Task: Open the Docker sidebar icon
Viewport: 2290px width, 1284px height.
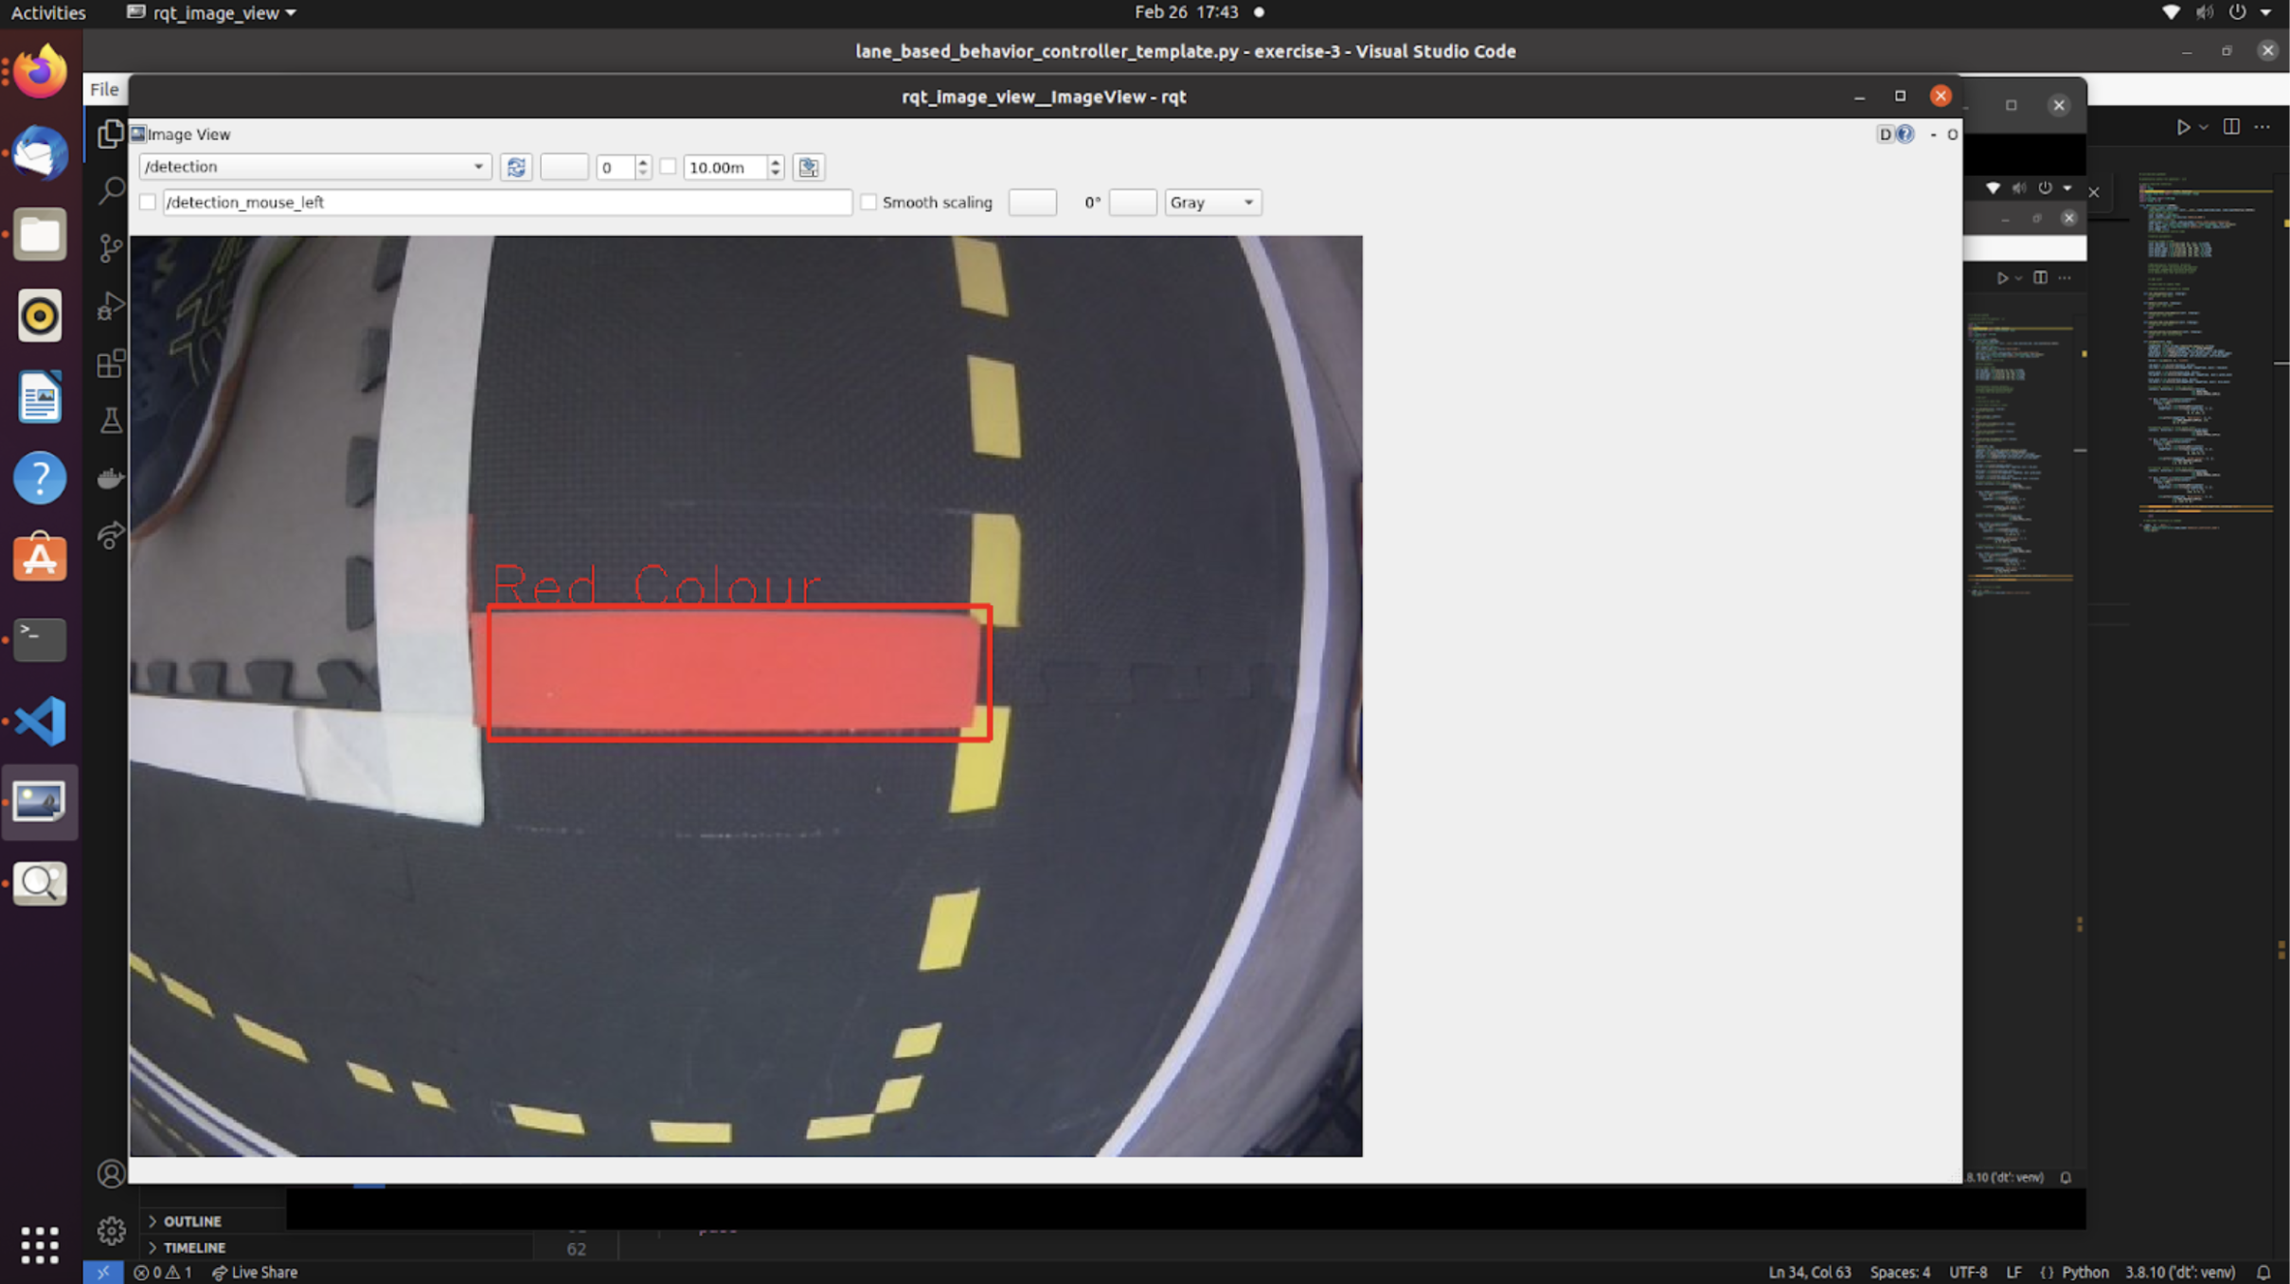Action: pos(111,478)
